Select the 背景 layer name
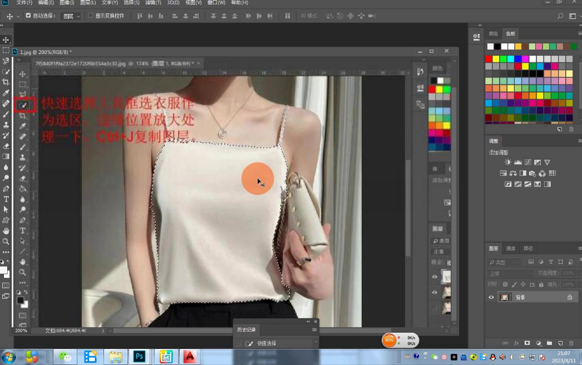 tap(520, 298)
